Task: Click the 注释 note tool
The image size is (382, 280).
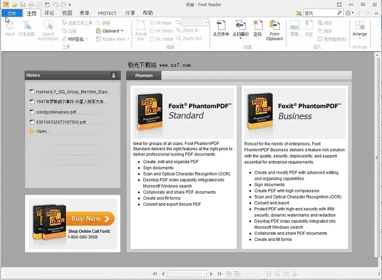Action: click(69, 31)
